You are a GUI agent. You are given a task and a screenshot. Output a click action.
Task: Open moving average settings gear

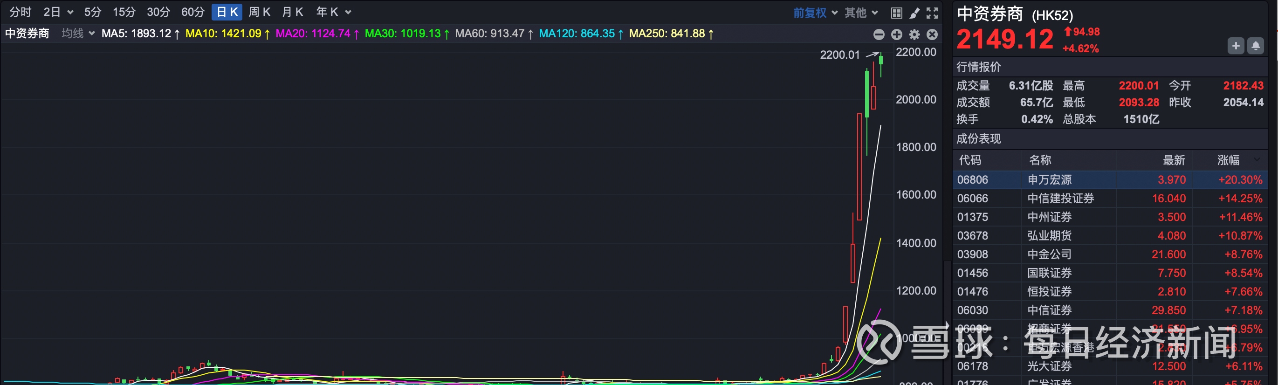(x=914, y=34)
